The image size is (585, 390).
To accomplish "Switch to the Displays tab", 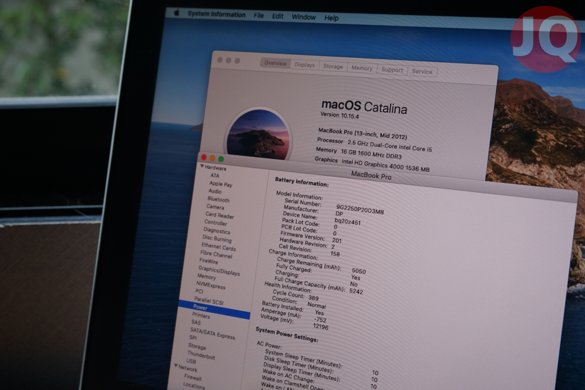I will 305,65.
